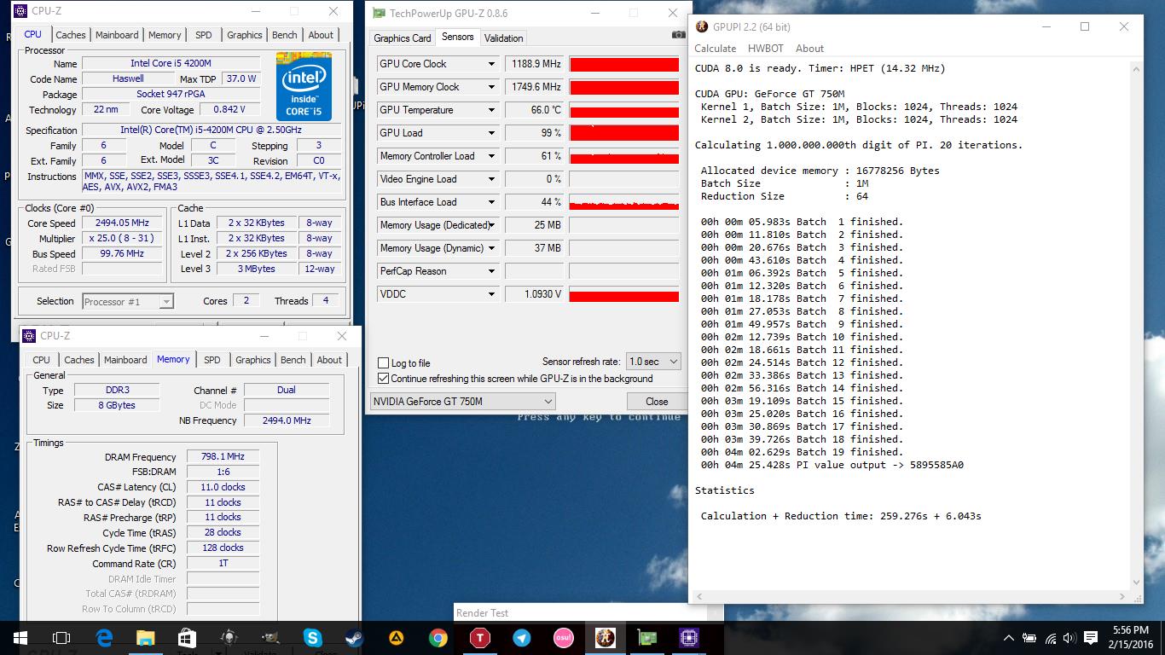
Task: Open Google Chrome from taskbar
Action: [438, 638]
